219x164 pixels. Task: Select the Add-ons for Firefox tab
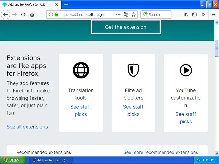pyautogui.click(x=31, y=5)
